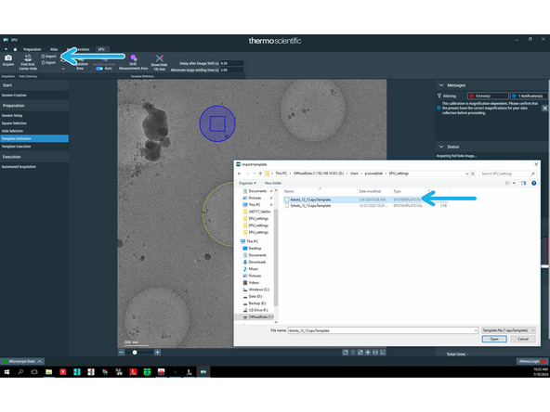Dismiss the calibration notification message
Image resolution: width=550 pixels, height=412 pixels.
click(x=544, y=109)
